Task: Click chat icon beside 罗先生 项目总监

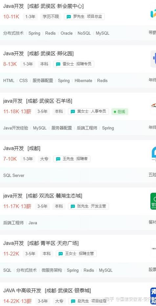Action: point(69,17)
